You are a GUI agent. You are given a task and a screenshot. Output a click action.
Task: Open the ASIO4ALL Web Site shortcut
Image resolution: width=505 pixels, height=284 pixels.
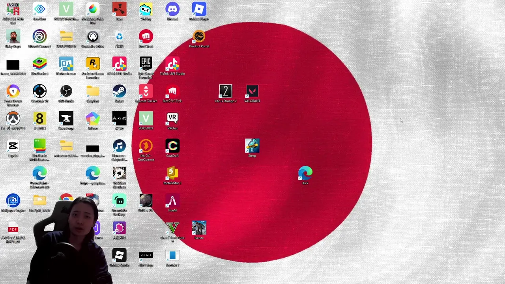pos(13,9)
